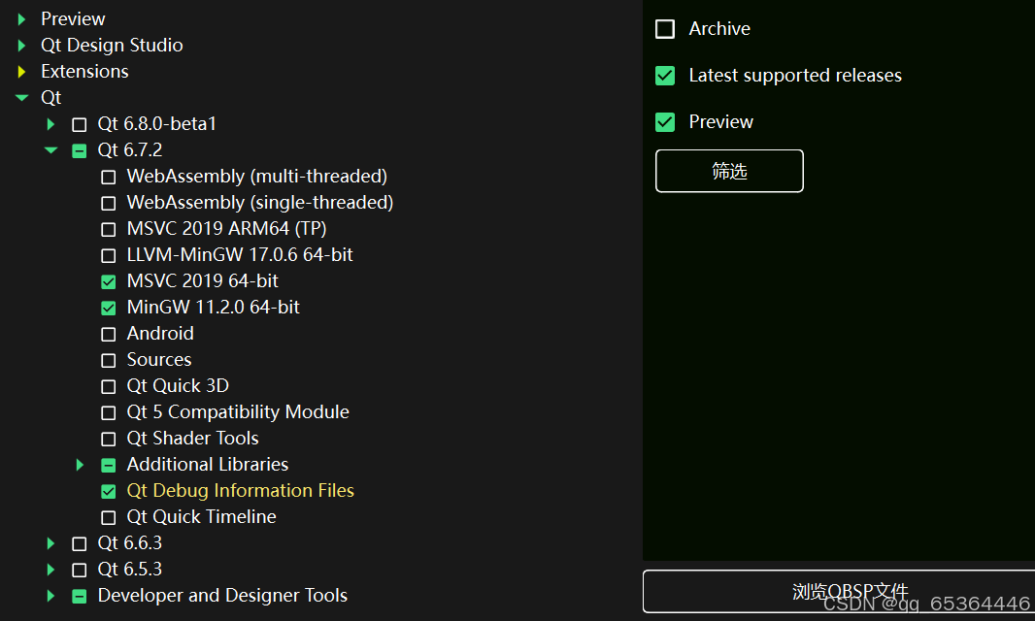Check WebAssembly (single-threaded) checkbox
Screen dimensions: 1035x621
[x=108, y=203]
